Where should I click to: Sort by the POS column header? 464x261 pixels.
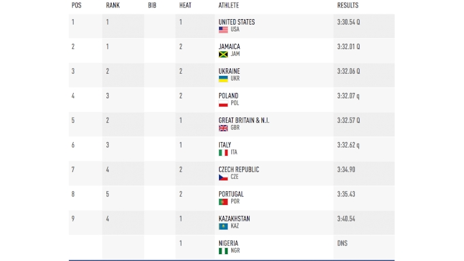tap(76, 5)
